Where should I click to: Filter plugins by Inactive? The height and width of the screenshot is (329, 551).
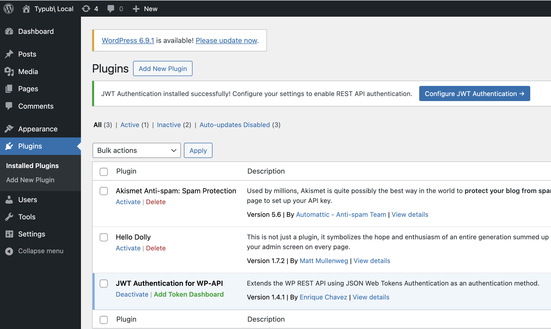pyautogui.click(x=168, y=125)
